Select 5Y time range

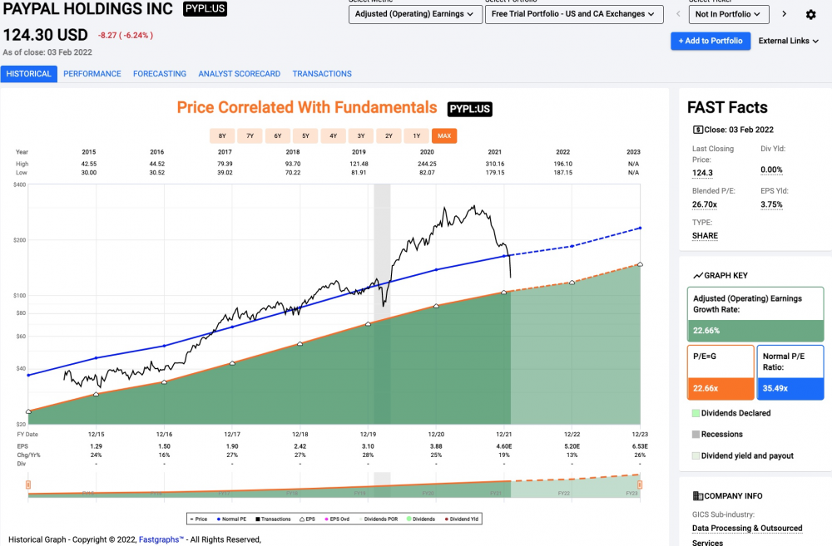pyautogui.click(x=305, y=135)
